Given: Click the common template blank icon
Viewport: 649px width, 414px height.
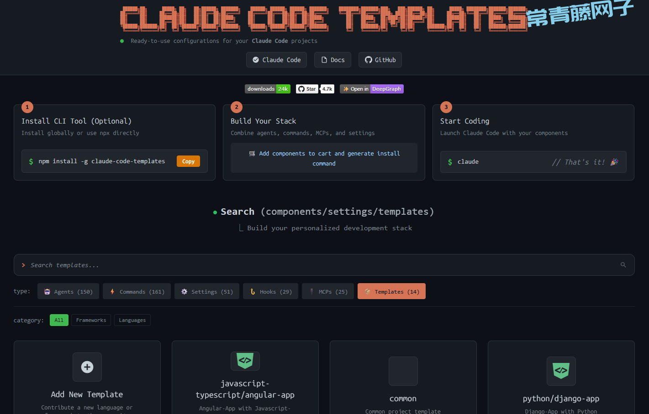Looking at the screenshot, I should (403, 371).
